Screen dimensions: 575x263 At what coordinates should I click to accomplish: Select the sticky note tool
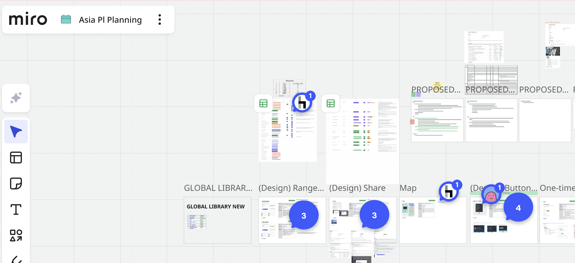click(x=16, y=184)
